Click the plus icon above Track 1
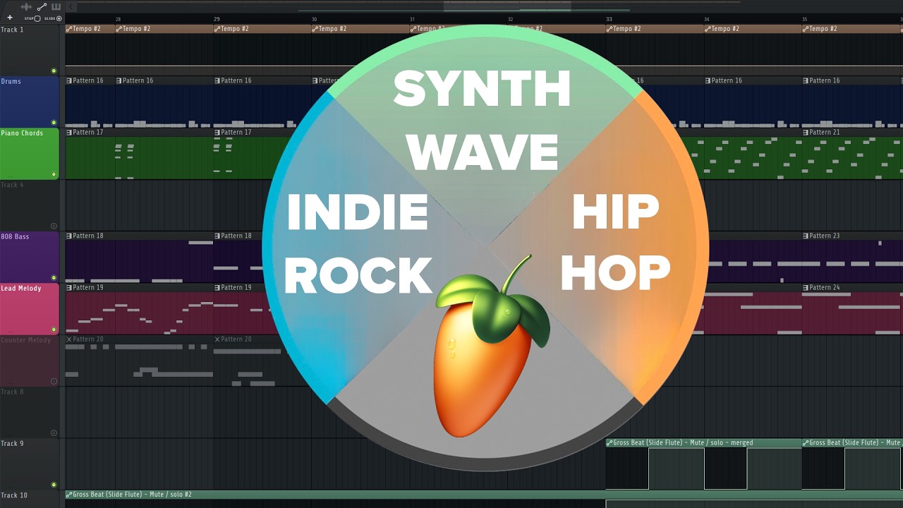 click(10, 18)
